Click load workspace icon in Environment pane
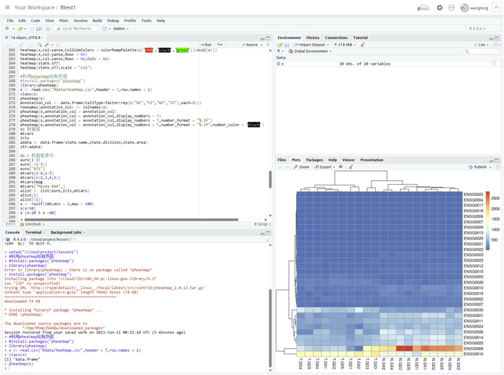This screenshot has height=375, width=504. point(280,45)
